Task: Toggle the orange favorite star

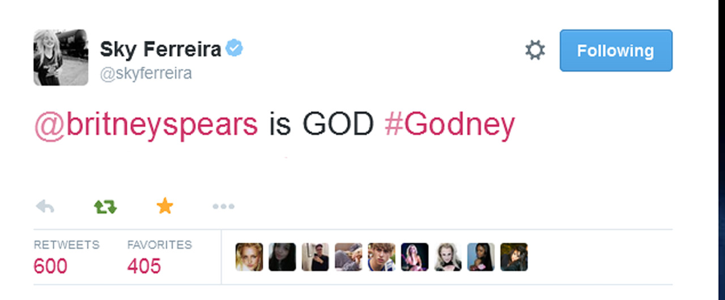Action: [x=164, y=207]
